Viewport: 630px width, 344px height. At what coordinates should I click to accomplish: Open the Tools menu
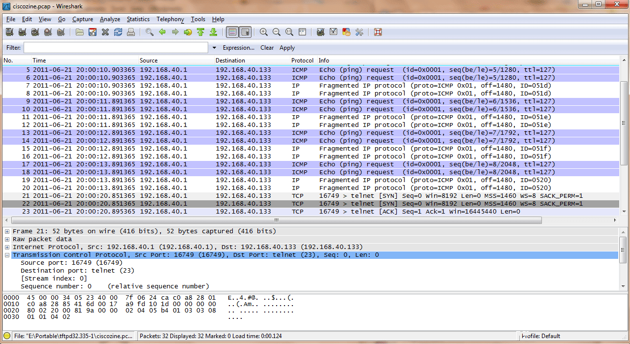198,19
